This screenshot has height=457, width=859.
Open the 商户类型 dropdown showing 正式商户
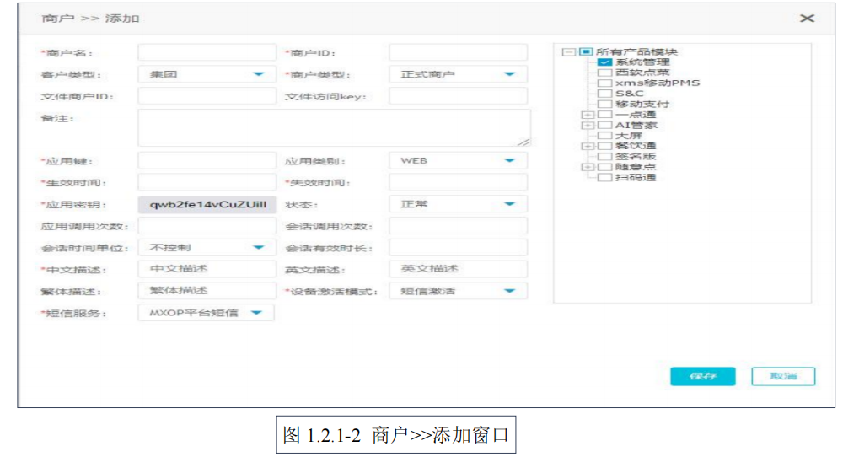click(458, 74)
